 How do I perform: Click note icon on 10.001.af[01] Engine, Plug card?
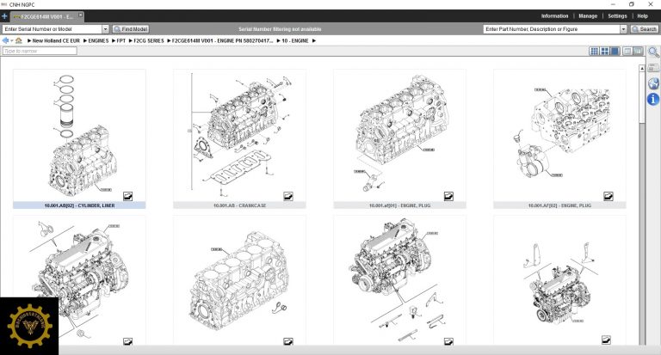[448, 196]
